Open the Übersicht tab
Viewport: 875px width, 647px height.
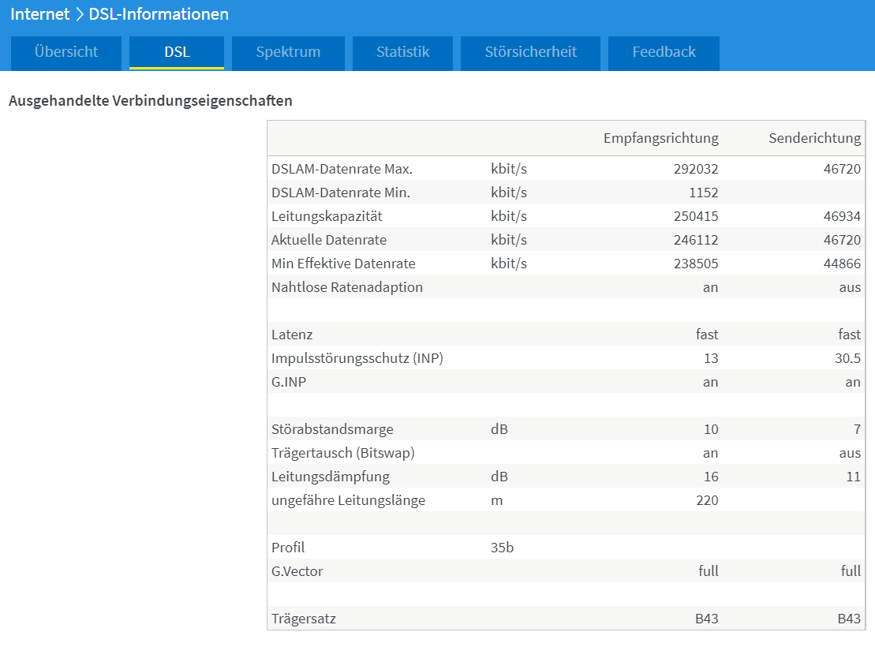coord(65,53)
